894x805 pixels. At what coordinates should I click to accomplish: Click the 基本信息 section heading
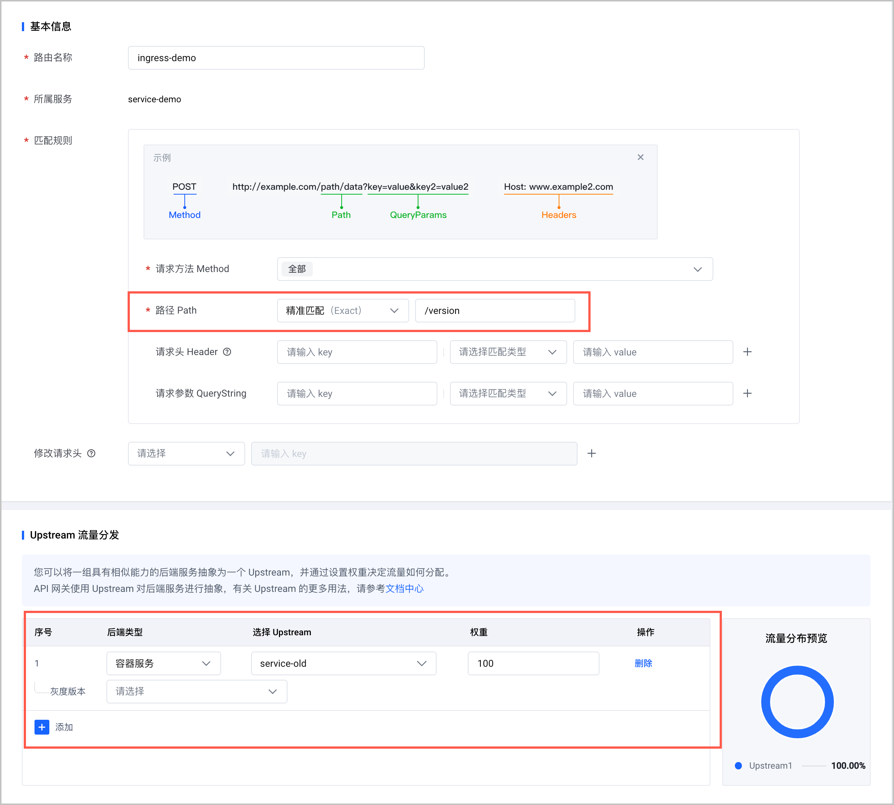[x=50, y=27]
